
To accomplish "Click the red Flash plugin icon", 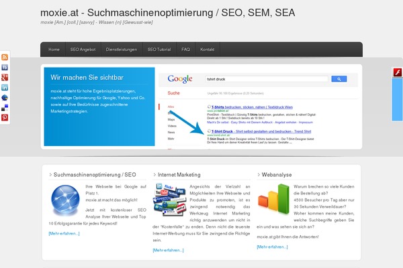I will tap(398, 72).
